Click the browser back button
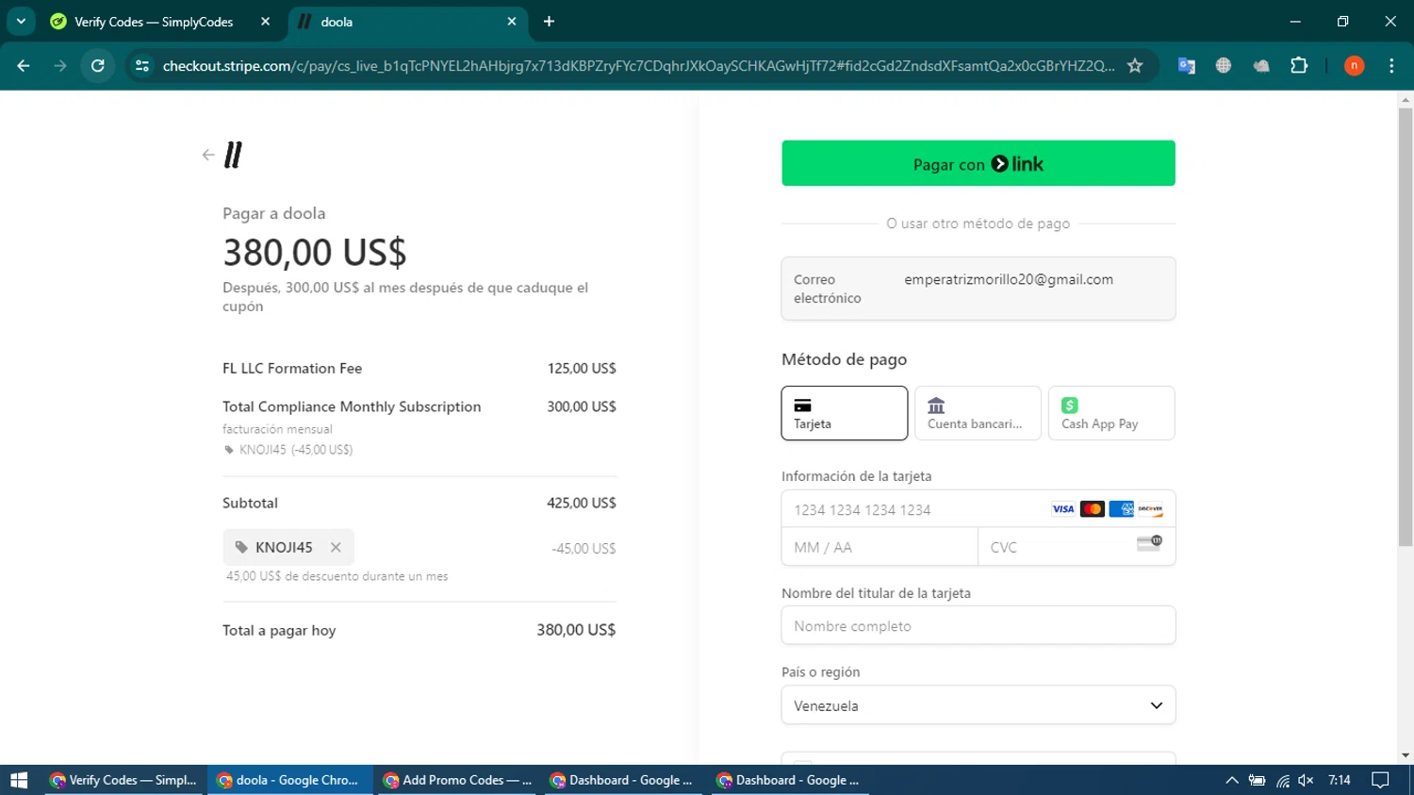 pyautogui.click(x=24, y=66)
